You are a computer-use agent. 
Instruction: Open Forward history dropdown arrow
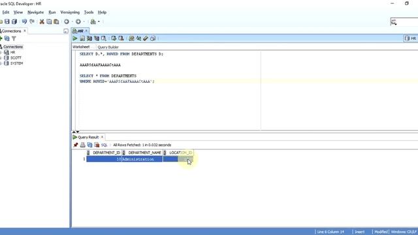(x=84, y=22)
